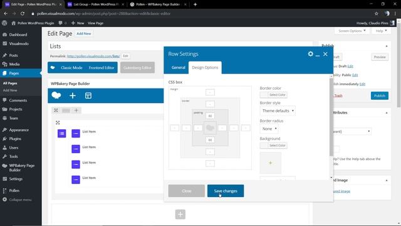Switch to Classic Mode editor
Viewport: 401px width, 226px height.
71,68
